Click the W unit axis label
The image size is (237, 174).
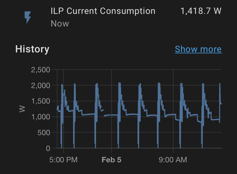pyautogui.click(x=22, y=109)
